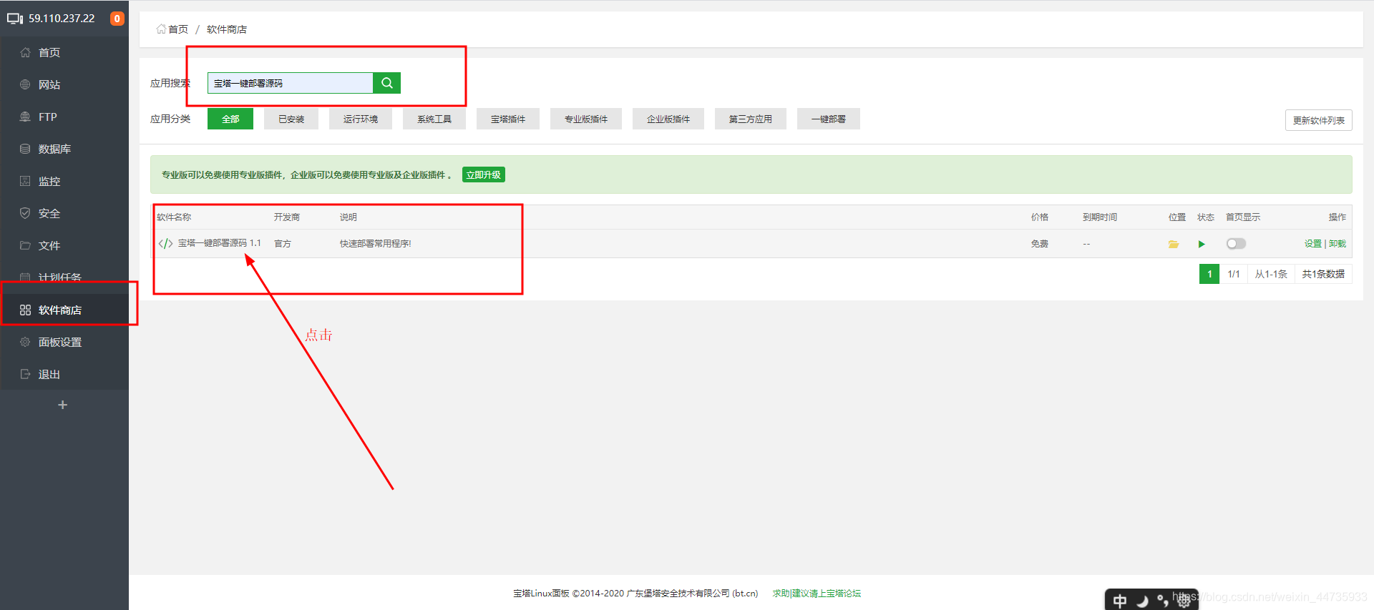Select the 第三方应用 category tab
This screenshot has width=1374, height=610.
(x=751, y=119)
